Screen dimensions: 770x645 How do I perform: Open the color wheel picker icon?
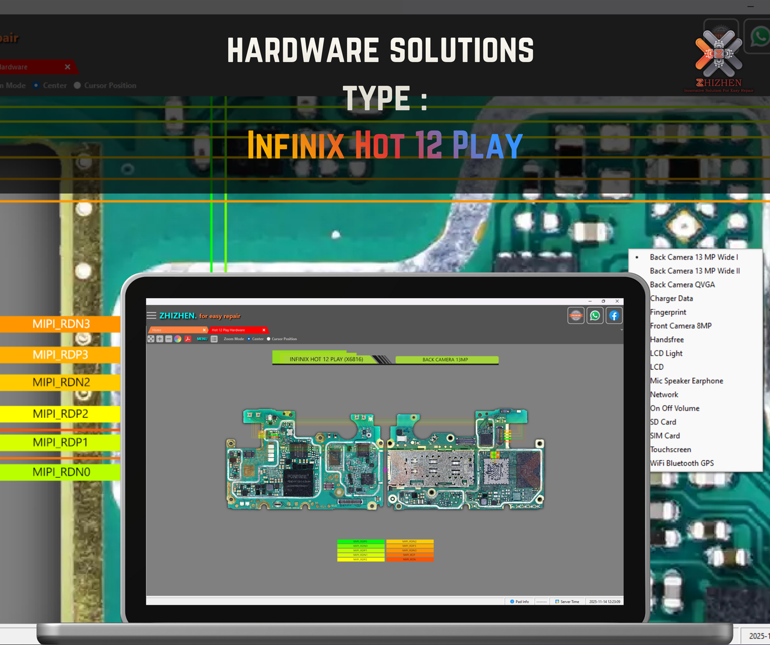point(178,339)
